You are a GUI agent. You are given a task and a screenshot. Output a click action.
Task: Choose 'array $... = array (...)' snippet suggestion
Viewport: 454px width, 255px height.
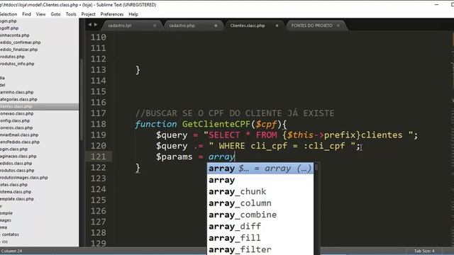260,169
